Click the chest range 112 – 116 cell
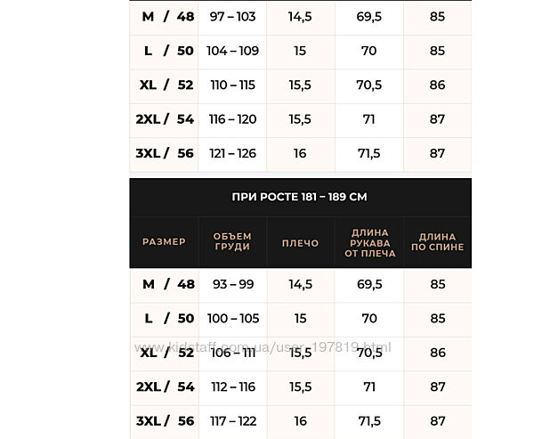The image size is (534, 439). [231, 386]
